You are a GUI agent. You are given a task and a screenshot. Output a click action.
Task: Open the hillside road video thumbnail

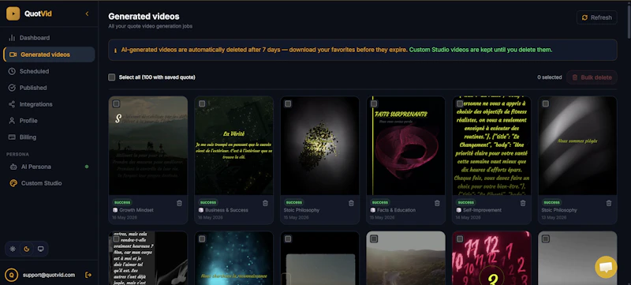point(405,258)
